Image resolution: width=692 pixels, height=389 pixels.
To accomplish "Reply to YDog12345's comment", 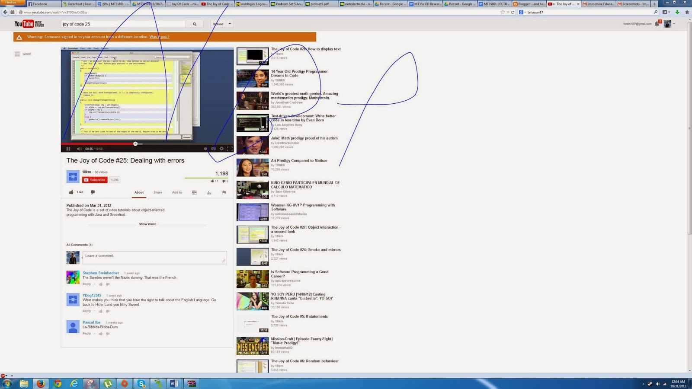I will coord(87,311).
